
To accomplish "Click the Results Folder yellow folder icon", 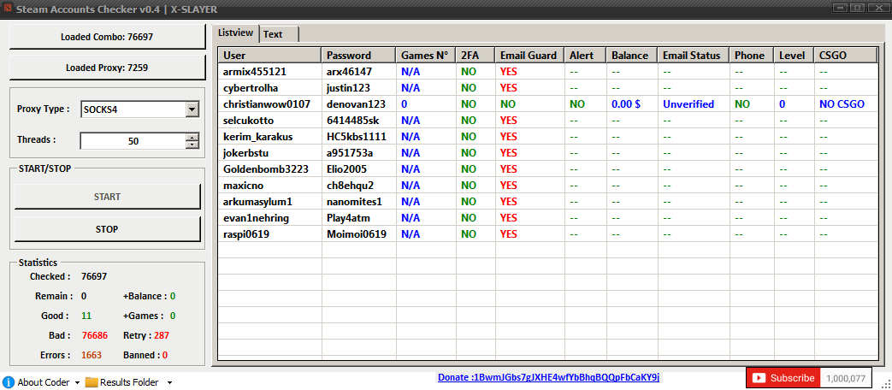I will tap(91, 382).
